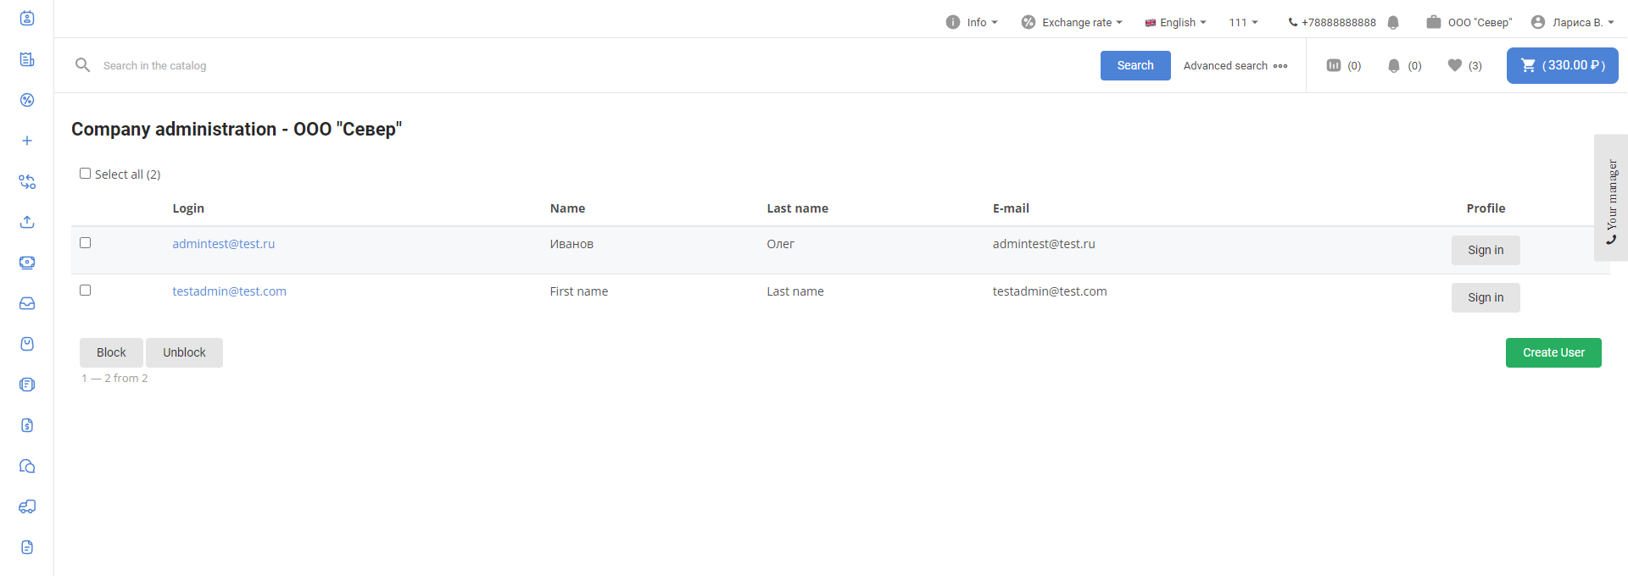The width and height of the screenshot is (1628, 576).
Task: Click the upload icon in left sidebar
Action: click(27, 222)
